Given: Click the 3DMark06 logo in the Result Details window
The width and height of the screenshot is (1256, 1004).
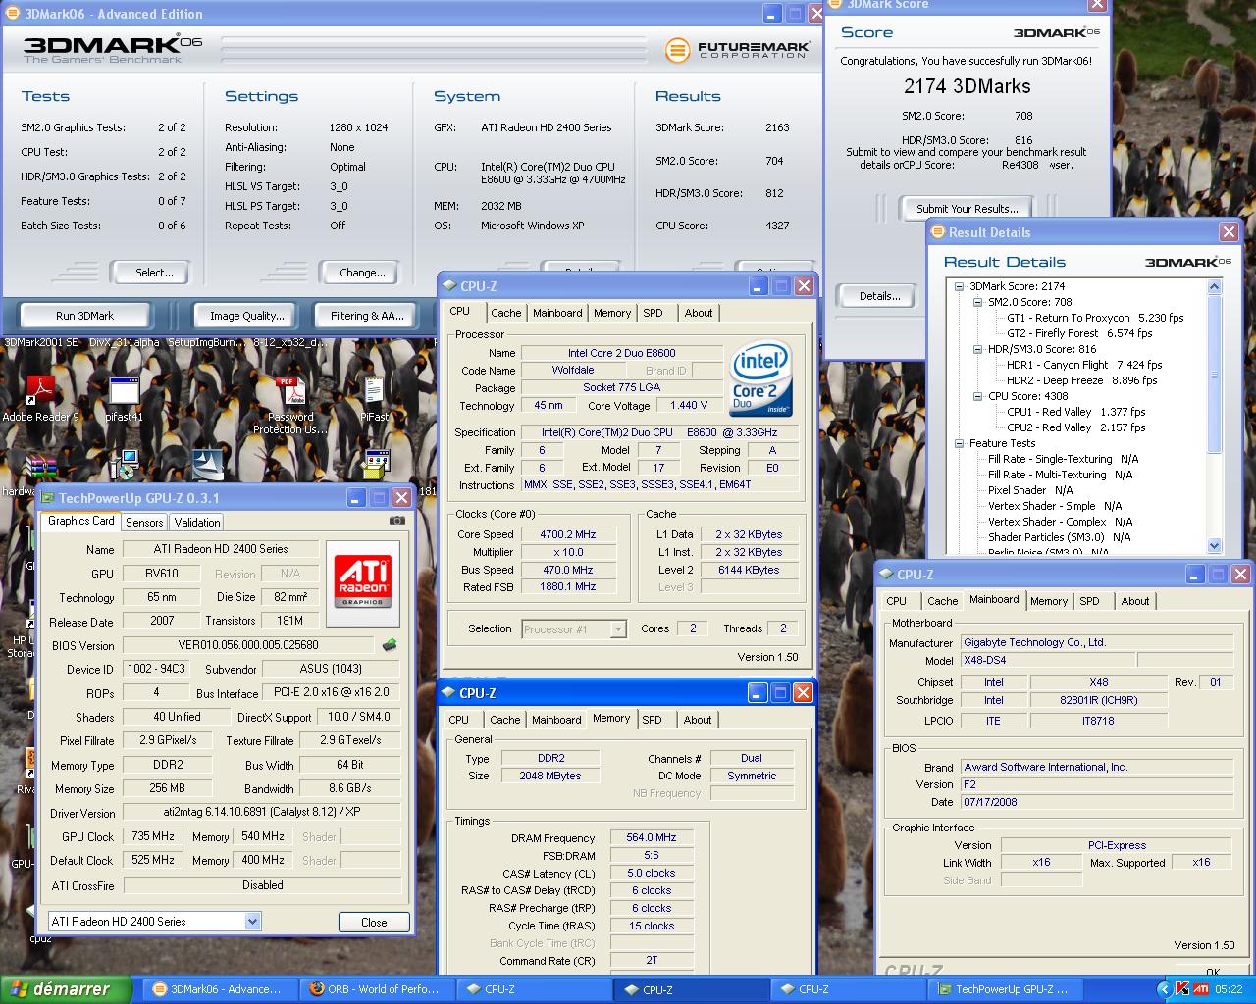Looking at the screenshot, I should tap(1187, 262).
